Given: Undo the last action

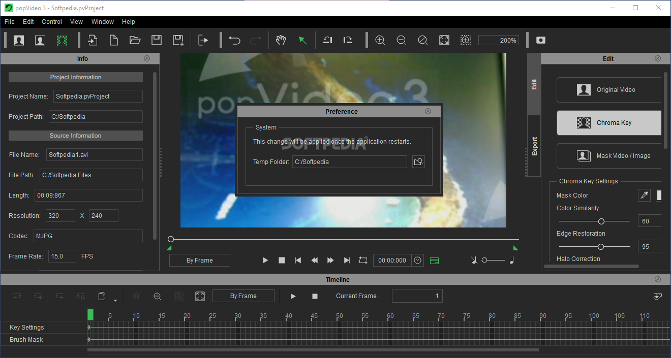Looking at the screenshot, I should point(234,40).
